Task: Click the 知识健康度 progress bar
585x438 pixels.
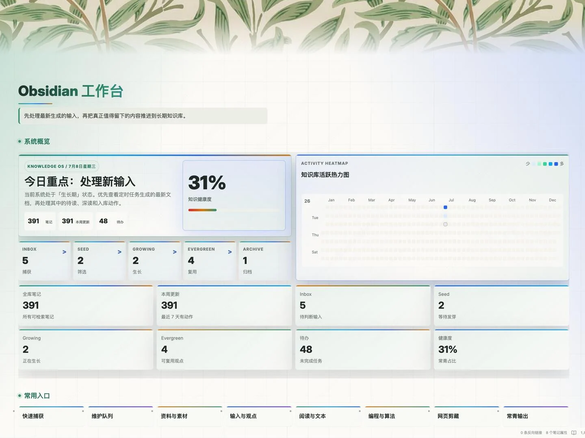Action: (x=234, y=210)
